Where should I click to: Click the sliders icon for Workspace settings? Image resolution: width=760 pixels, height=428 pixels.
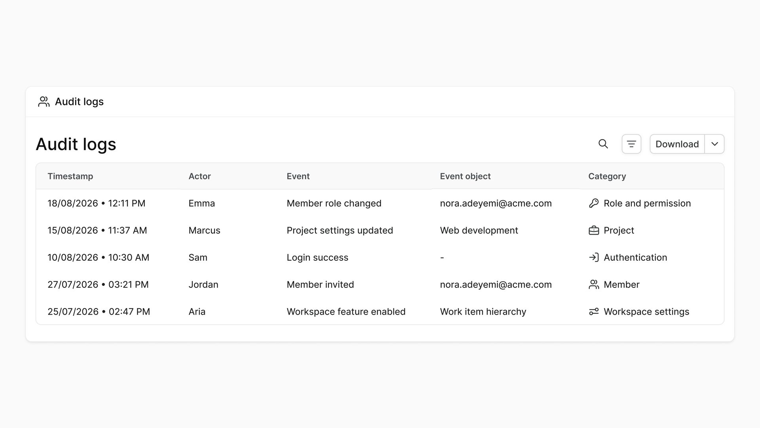point(594,312)
